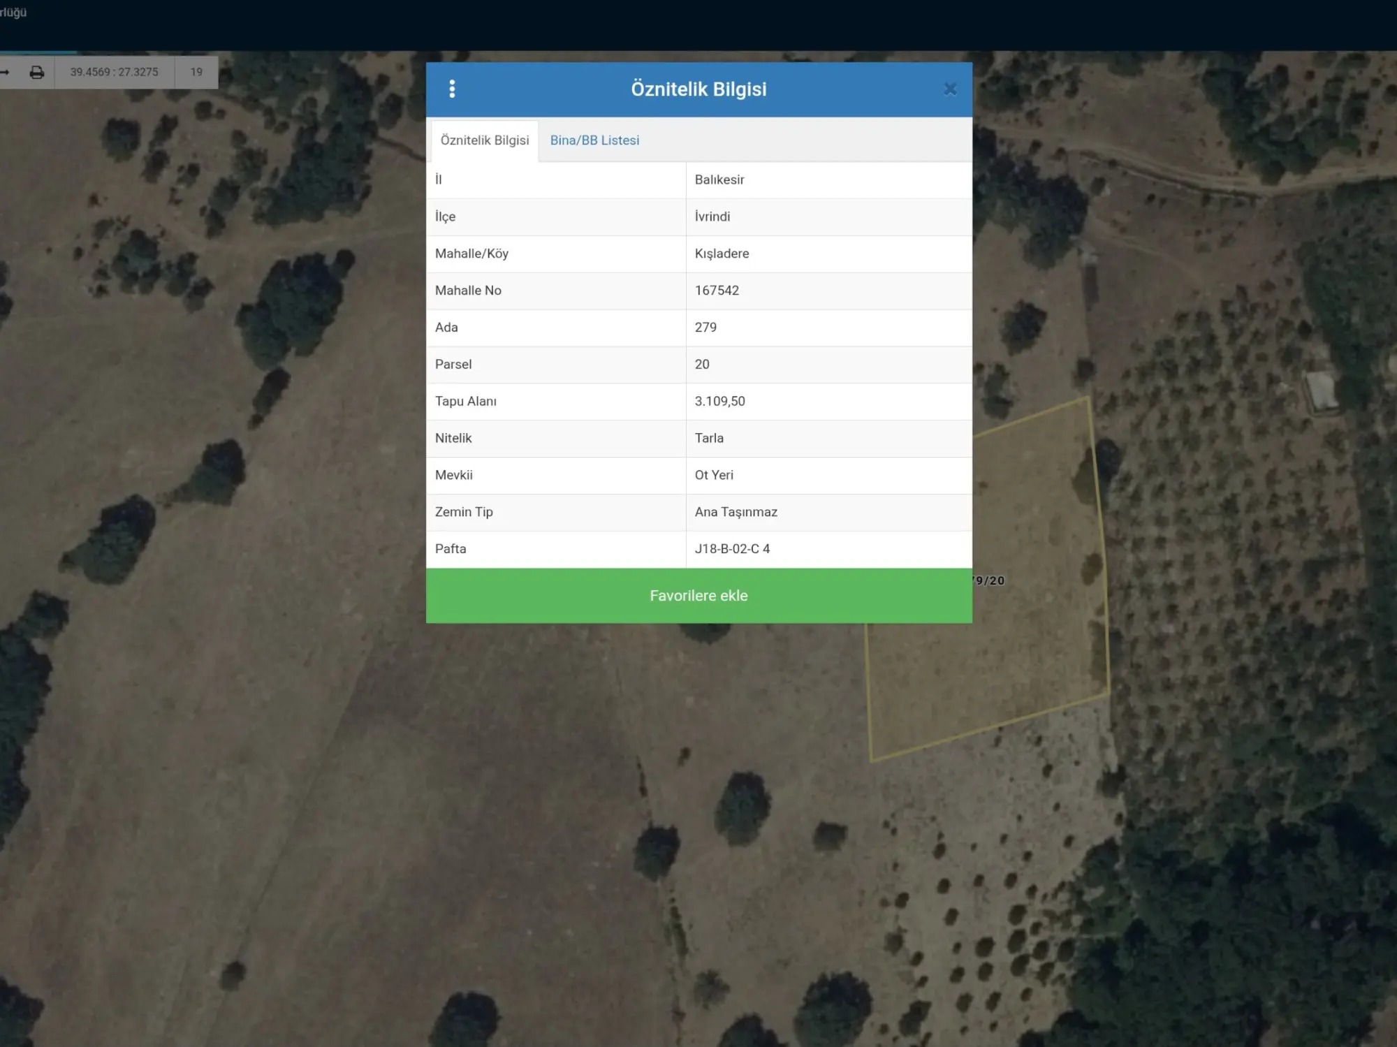This screenshot has height=1047, width=1397.
Task: Close the Öznitelik Bilgisi dialog
Action: (x=950, y=89)
